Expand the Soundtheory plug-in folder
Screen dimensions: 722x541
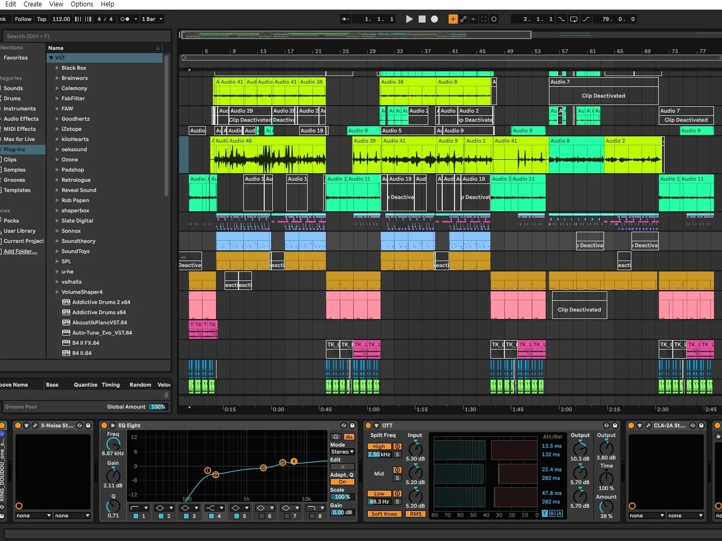click(57, 241)
